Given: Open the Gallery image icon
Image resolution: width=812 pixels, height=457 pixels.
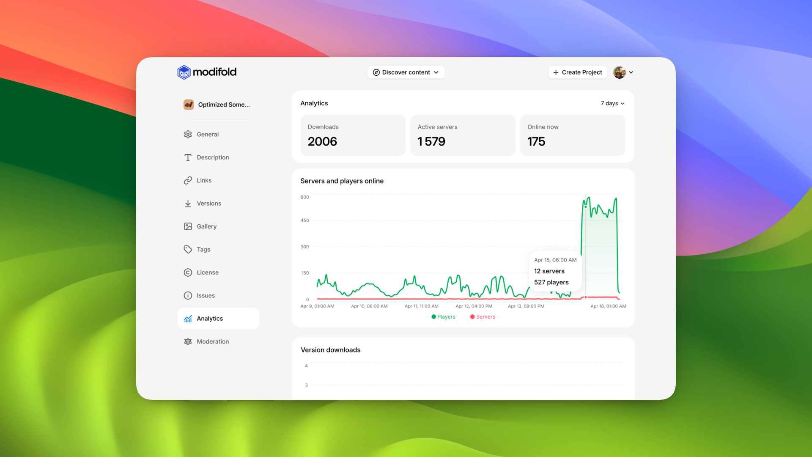Looking at the screenshot, I should 188,226.
